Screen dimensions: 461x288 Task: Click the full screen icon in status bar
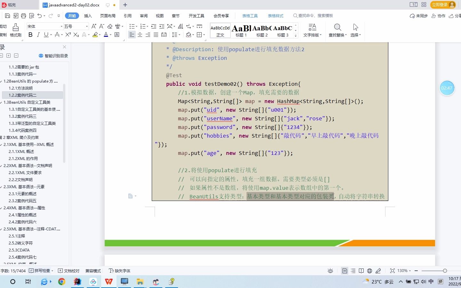click(392, 271)
